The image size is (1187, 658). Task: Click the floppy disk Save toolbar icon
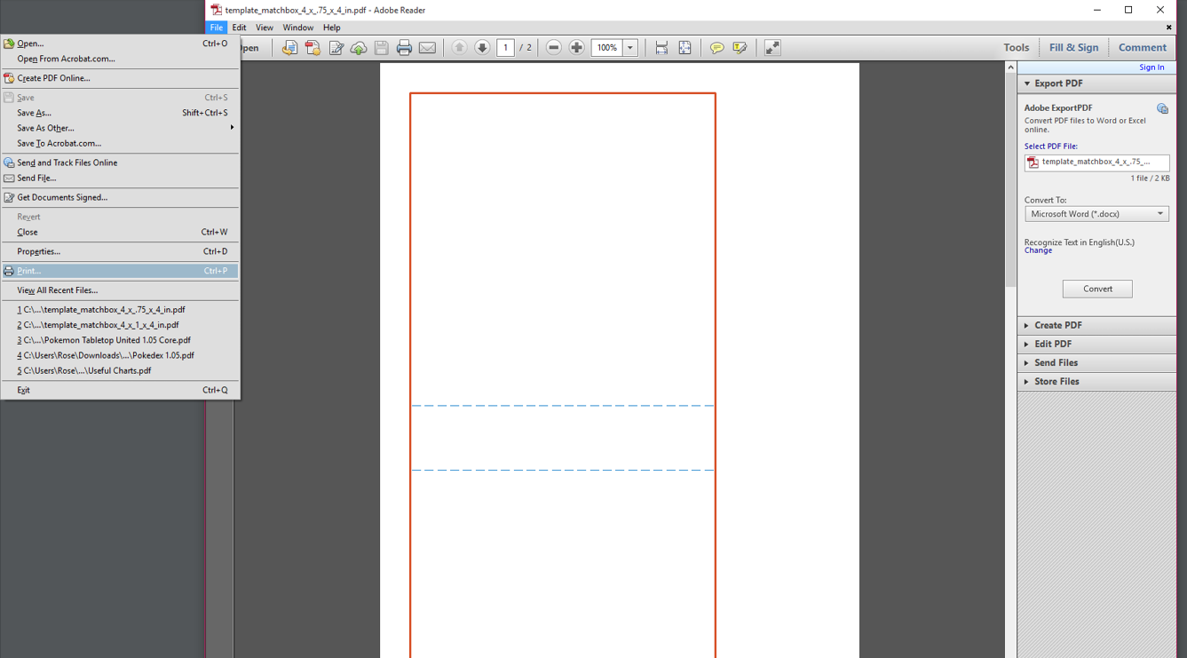click(382, 48)
